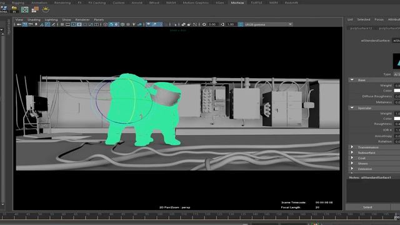This screenshot has height=225, width=400.
Task: Toggle the Film Gate icon
Action: pyautogui.click(x=67, y=24)
